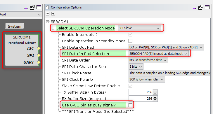Viewport: 213px width, 114px height.
Task: Open SPI Data In Pad Selection dropdown
Action: tap(159, 54)
